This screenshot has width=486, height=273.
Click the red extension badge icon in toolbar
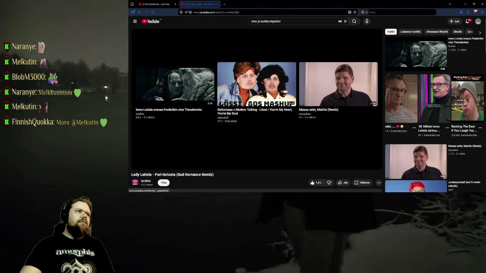[475, 12]
